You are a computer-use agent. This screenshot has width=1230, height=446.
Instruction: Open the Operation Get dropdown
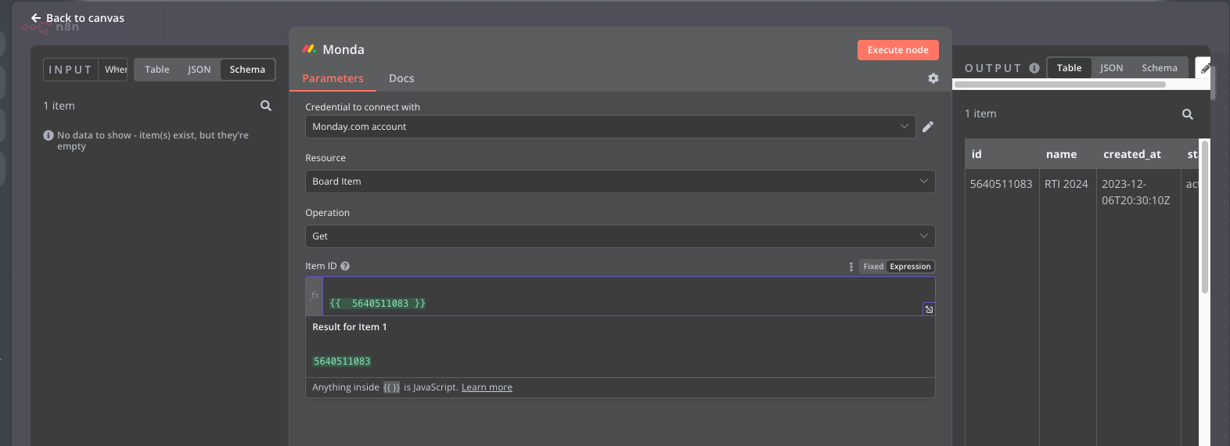pos(620,236)
